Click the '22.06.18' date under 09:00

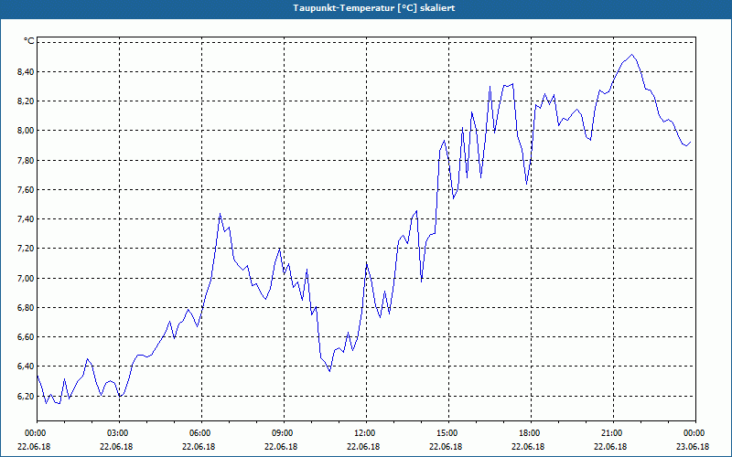[281, 446]
